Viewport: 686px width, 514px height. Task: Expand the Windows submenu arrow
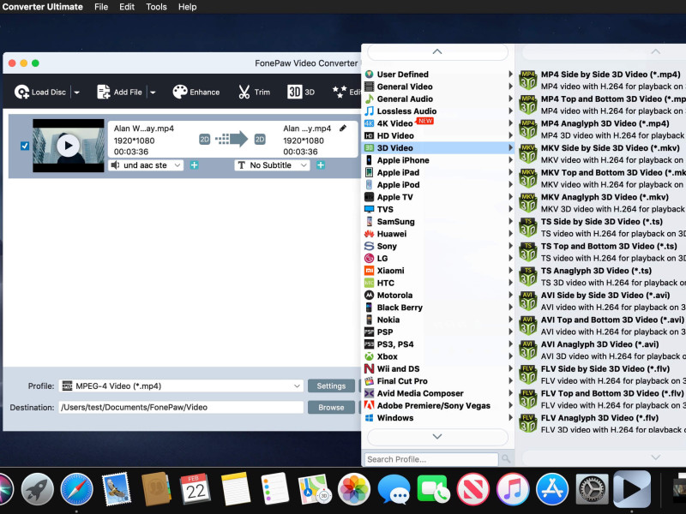click(x=510, y=418)
